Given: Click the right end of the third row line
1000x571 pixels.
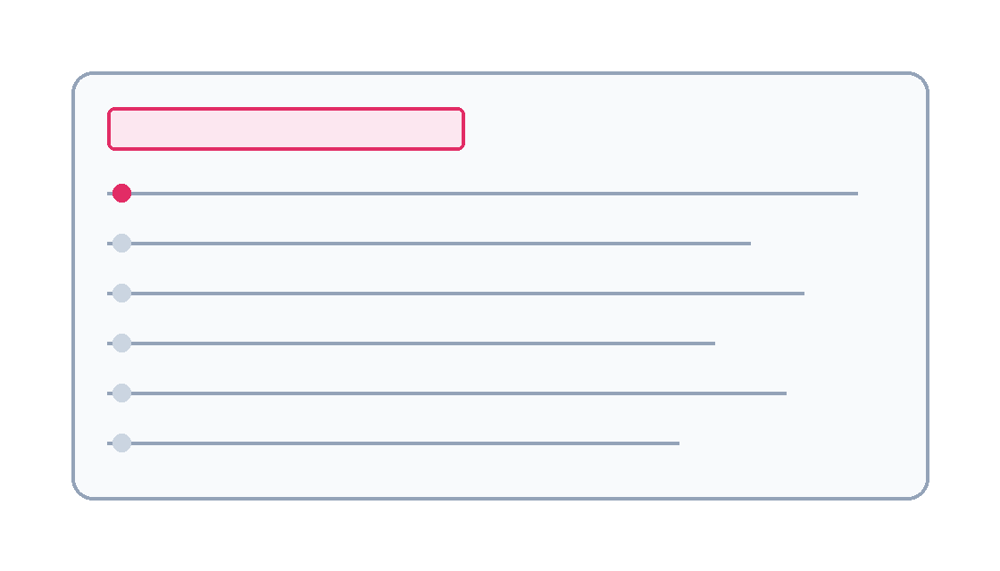Looking at the screenshot, I should click(801, 294).
